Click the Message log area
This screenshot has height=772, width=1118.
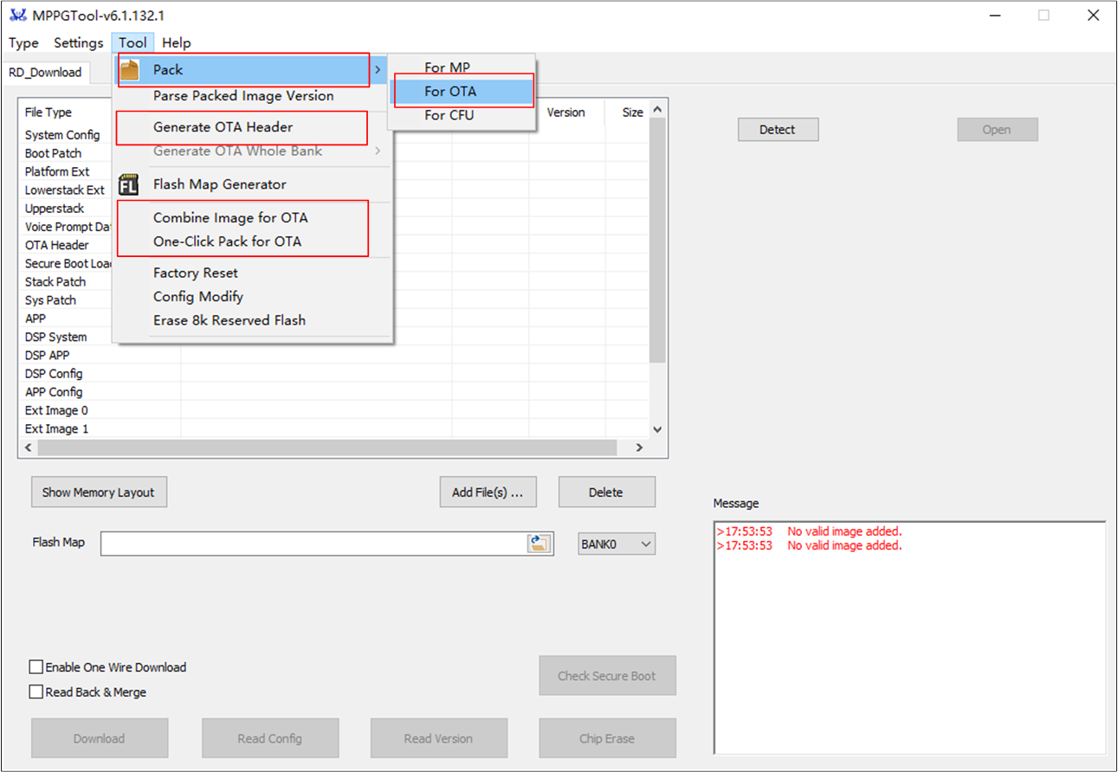click(x=909, y=637)
